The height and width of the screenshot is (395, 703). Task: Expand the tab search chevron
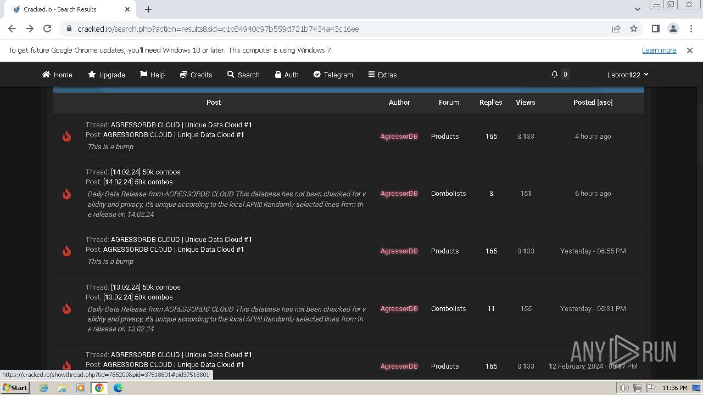[x=637, y=9]
